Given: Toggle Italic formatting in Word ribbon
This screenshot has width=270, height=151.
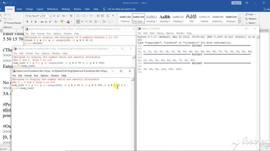Looking at the screenshot, I should click(x=32, y=22).
